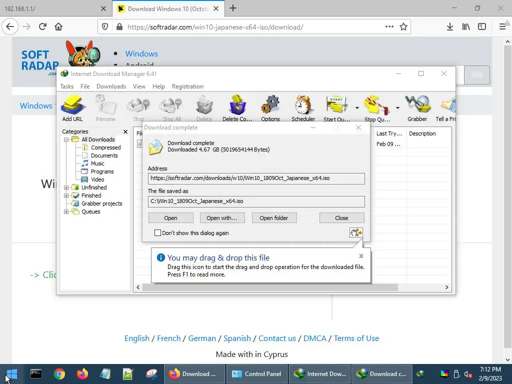
Task: Go to Firefox home page icon
Action: [58, 26]
